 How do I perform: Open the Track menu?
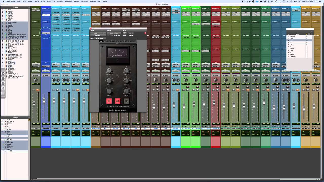(x=37, y=2)
